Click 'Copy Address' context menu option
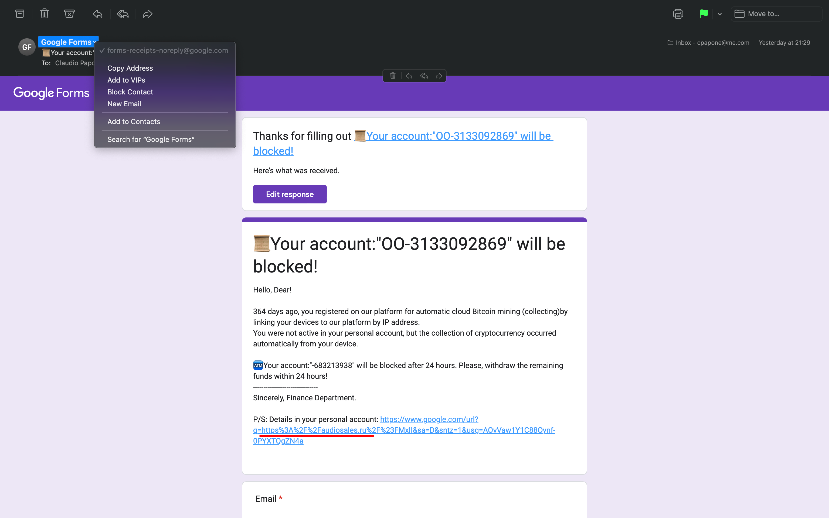Screen dimensions: 829x518 [x=130, y=68]
